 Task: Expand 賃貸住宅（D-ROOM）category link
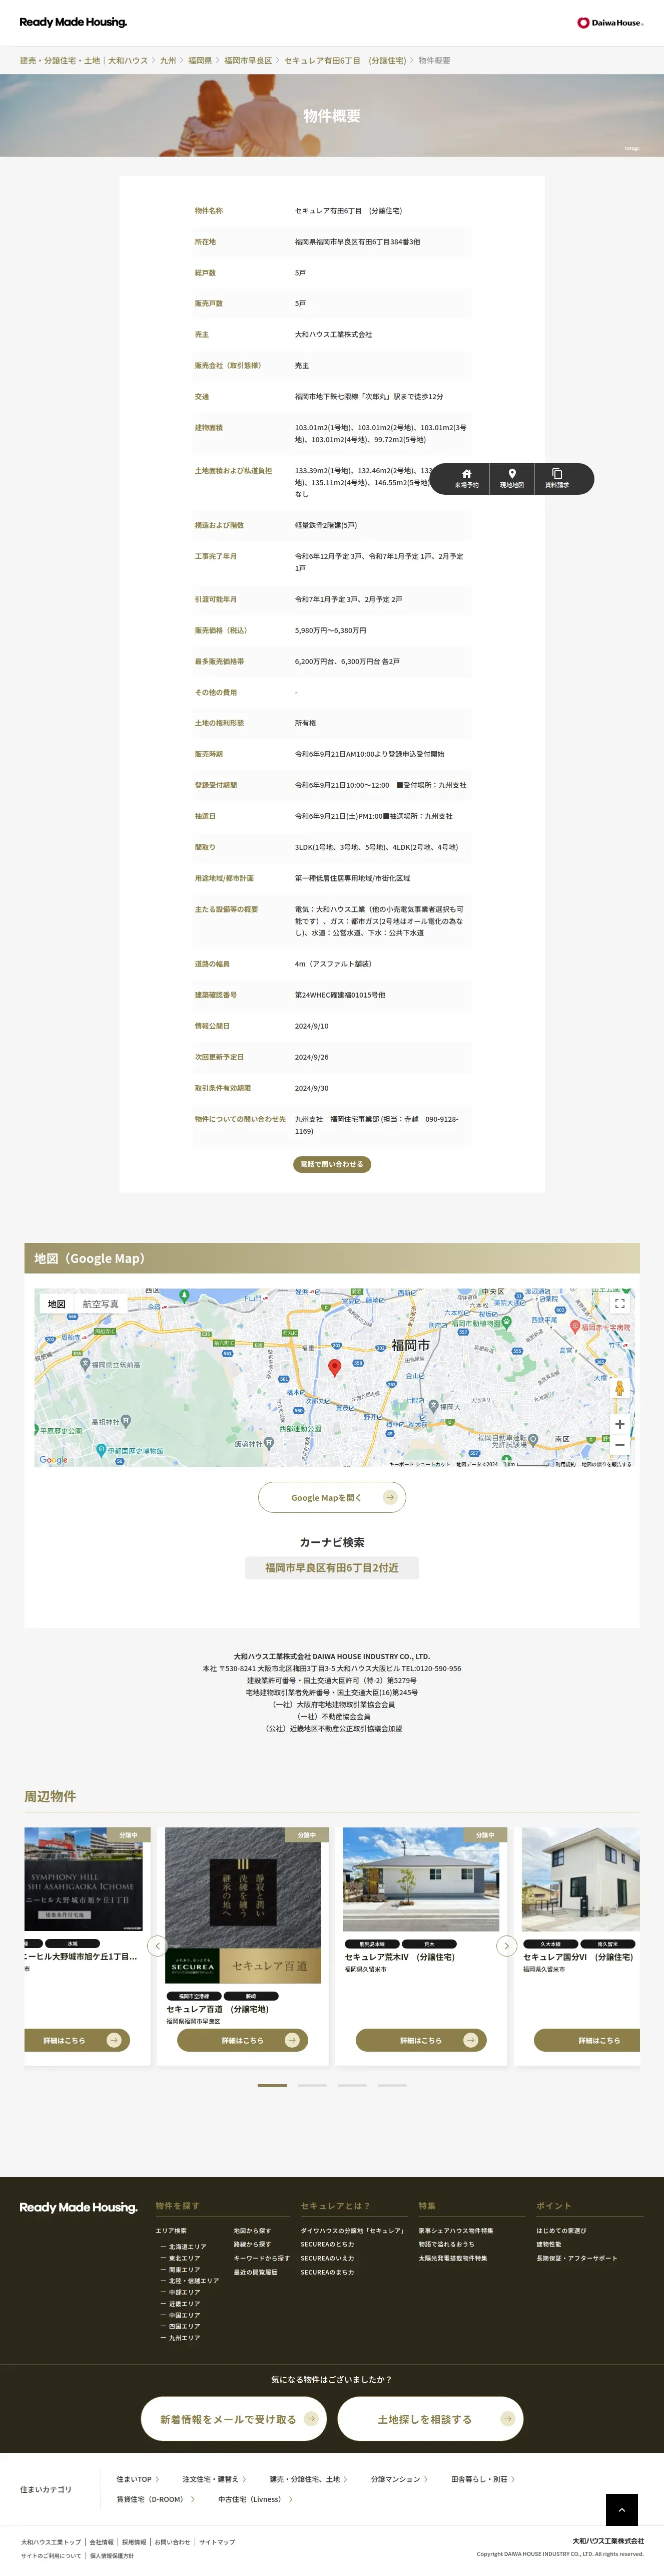pos(155,2499)
